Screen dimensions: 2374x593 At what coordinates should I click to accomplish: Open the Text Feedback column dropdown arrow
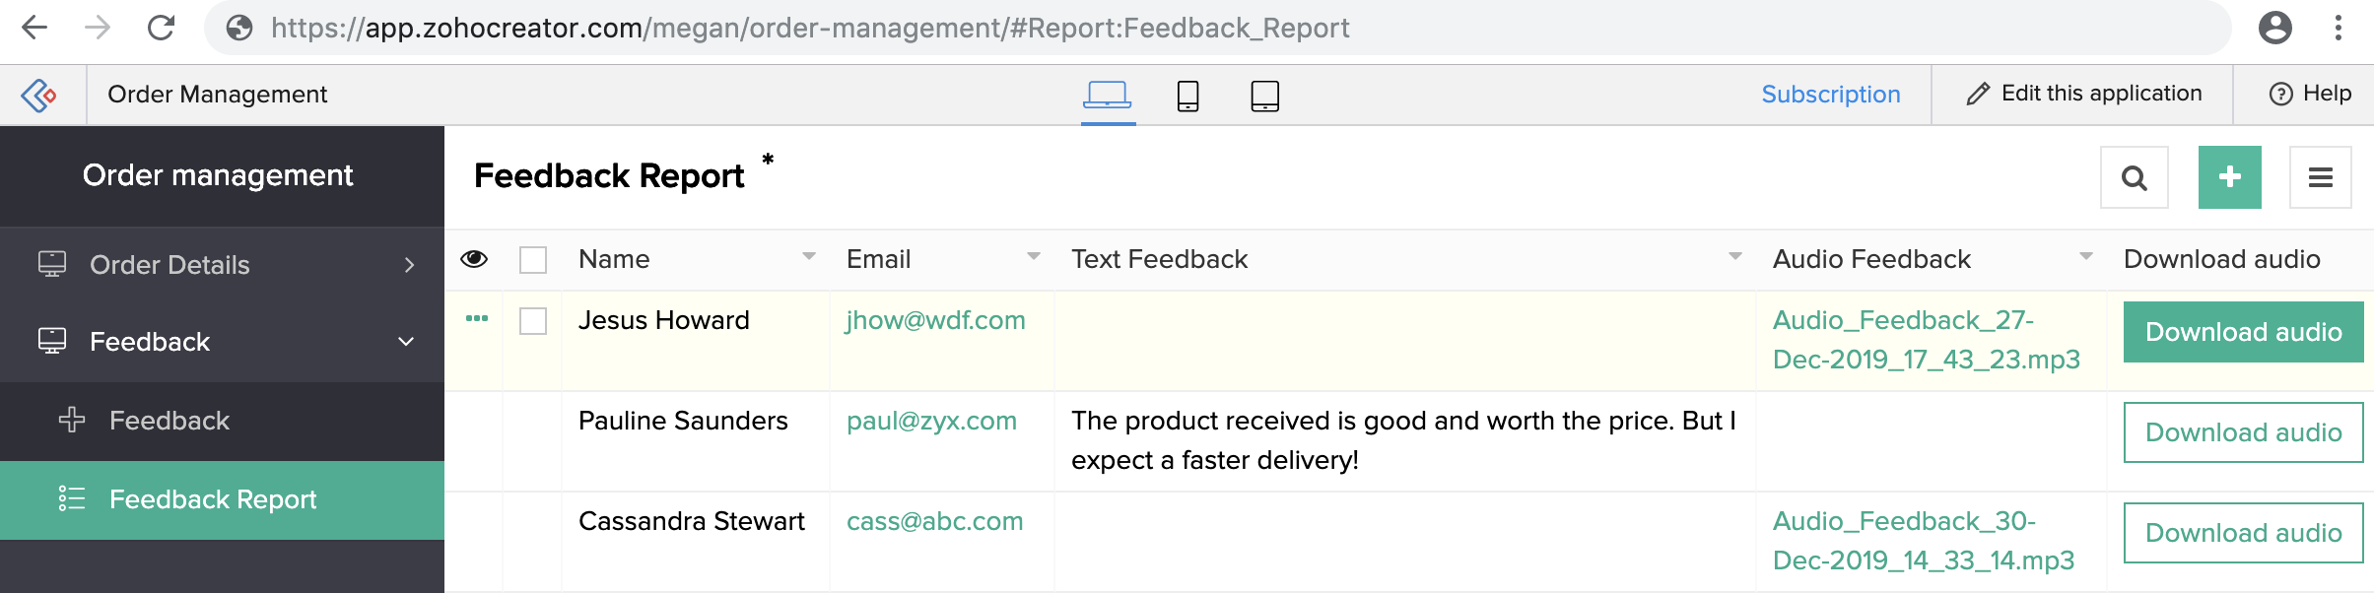coord(1734,256)
